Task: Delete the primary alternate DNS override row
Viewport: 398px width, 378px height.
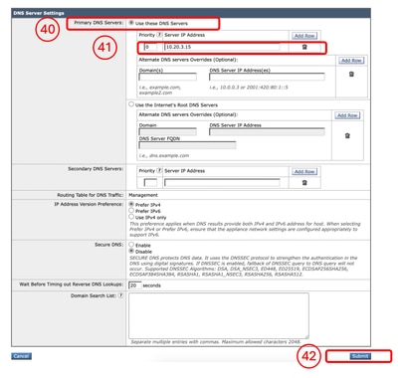Action: coord(351,74)
